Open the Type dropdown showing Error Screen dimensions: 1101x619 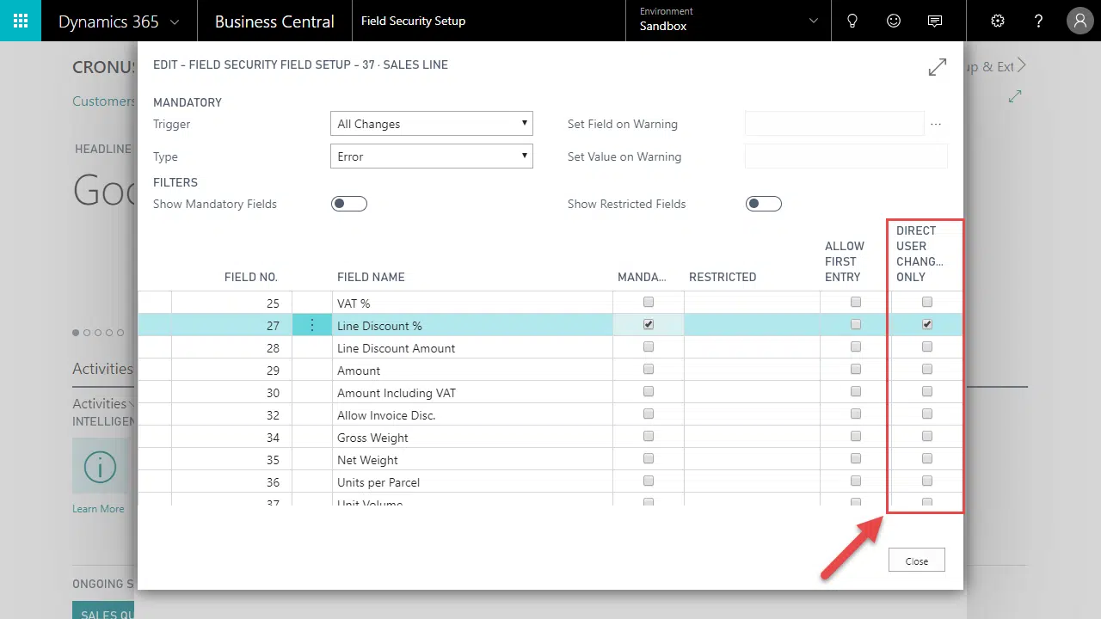[431, 156]
